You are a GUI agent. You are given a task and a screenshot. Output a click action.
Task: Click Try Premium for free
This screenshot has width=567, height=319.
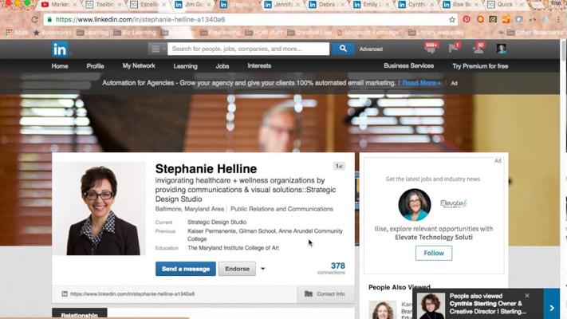(480, 66)
